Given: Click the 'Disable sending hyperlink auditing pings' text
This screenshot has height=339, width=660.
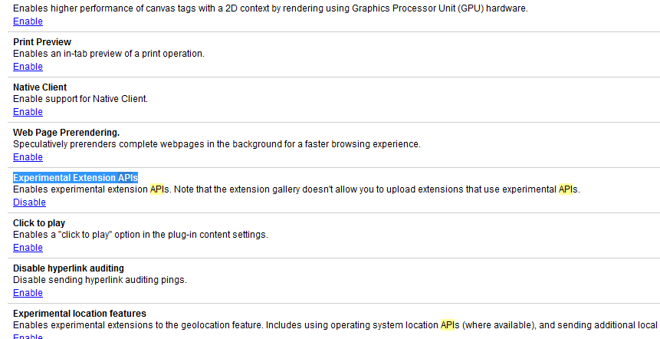Looking at the screenshot, I should point(100,280).
